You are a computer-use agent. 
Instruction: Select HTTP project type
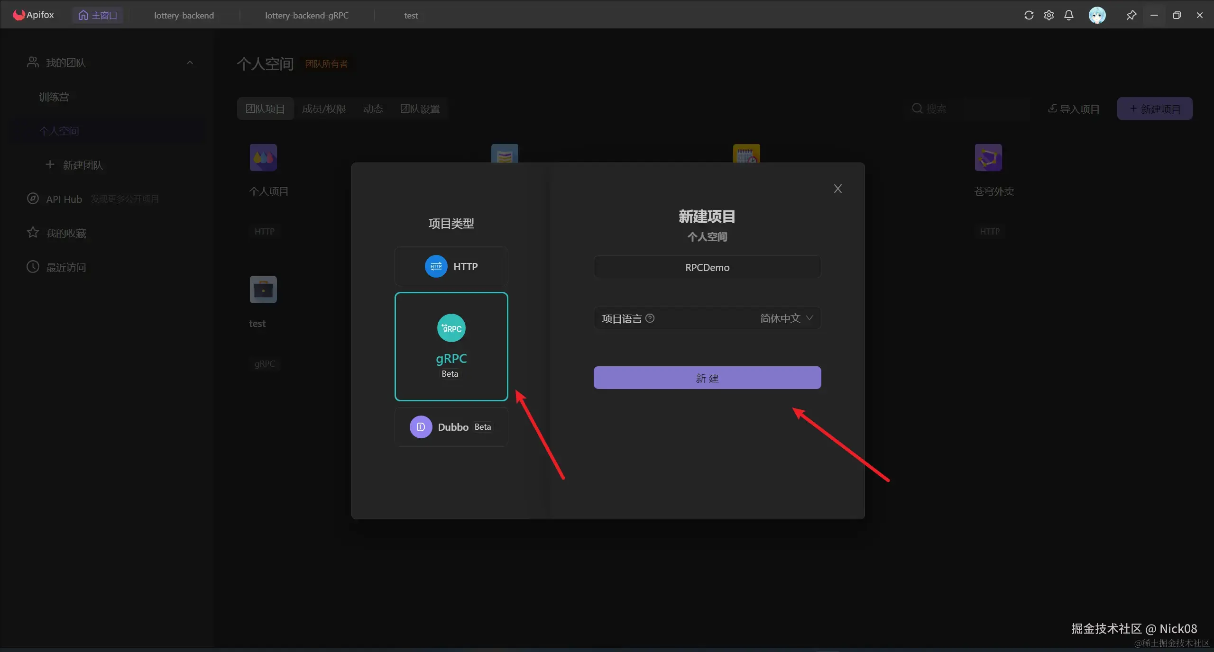click(x=451, y=266)
